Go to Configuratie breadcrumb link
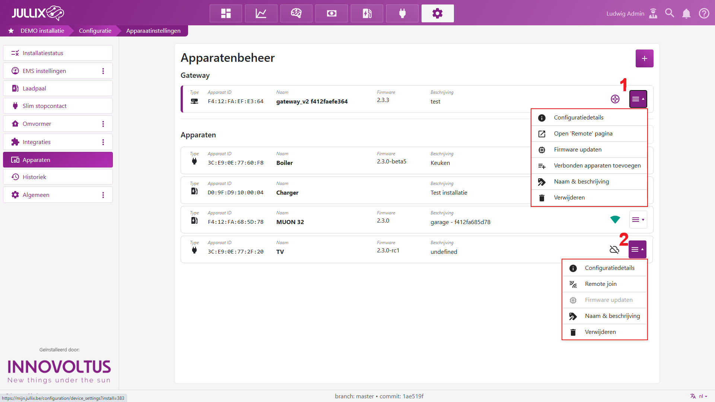This screenshot has width=715, height=402. pyautogui.click(x=95, y=31)
